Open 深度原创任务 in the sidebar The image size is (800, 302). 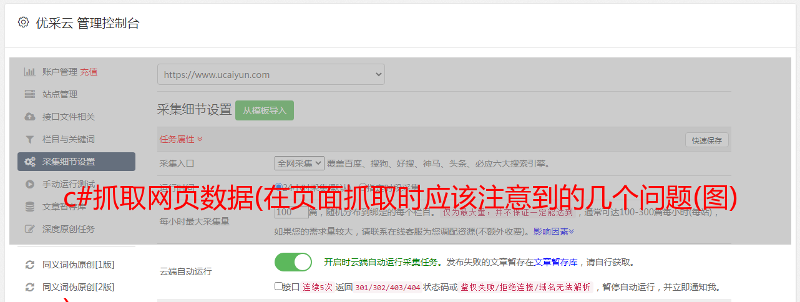[69, 229]
